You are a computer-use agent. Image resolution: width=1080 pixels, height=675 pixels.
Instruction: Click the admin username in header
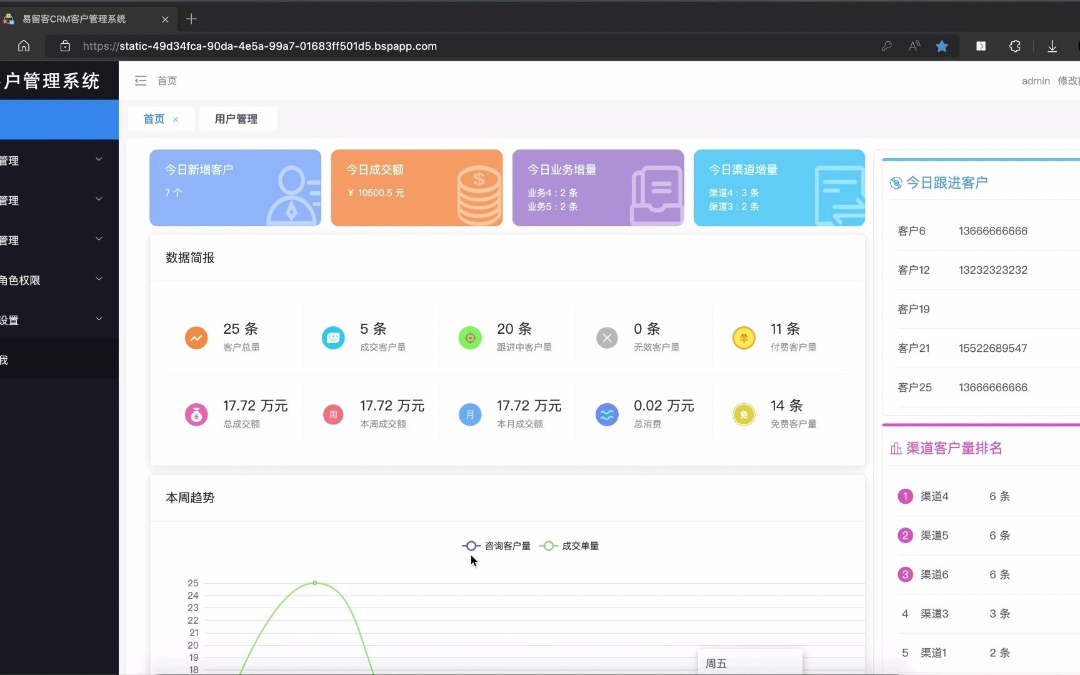pos(1036,81)
